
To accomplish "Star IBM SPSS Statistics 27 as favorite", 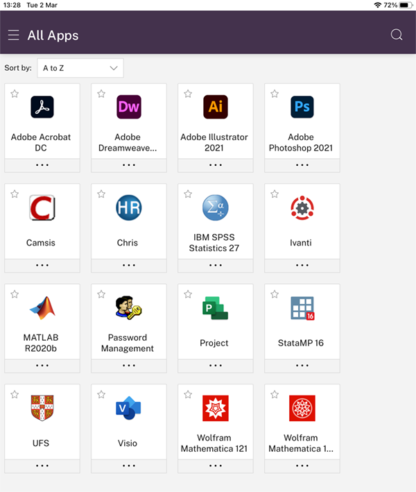I will pos(188,194).
